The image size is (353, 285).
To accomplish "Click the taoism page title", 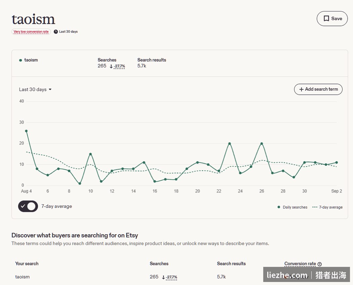I will point(33,19).
